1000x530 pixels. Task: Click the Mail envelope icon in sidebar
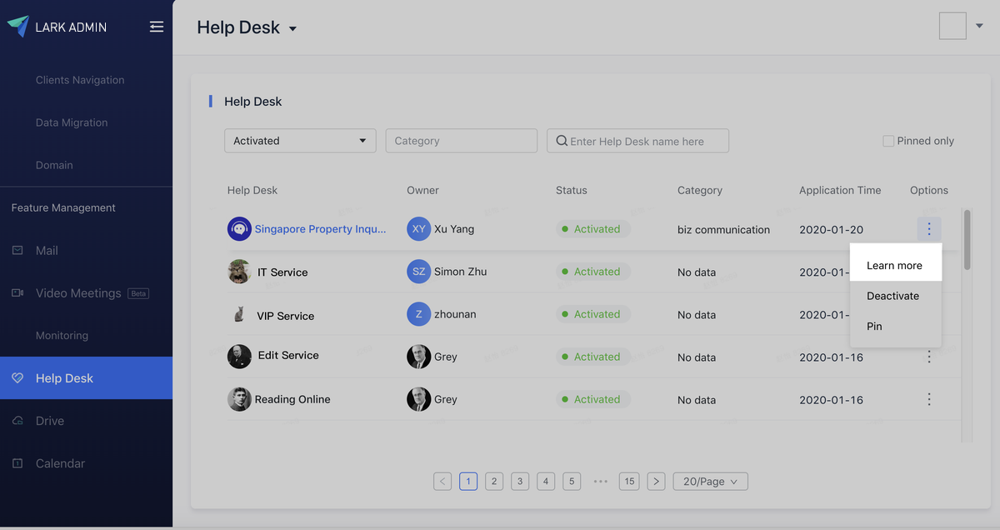pos(17,250)
